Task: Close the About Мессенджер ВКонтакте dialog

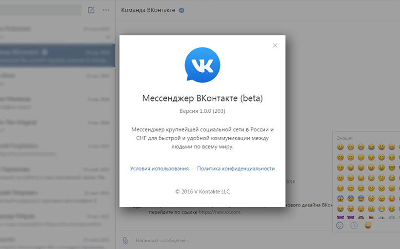Action: (275, 45)
